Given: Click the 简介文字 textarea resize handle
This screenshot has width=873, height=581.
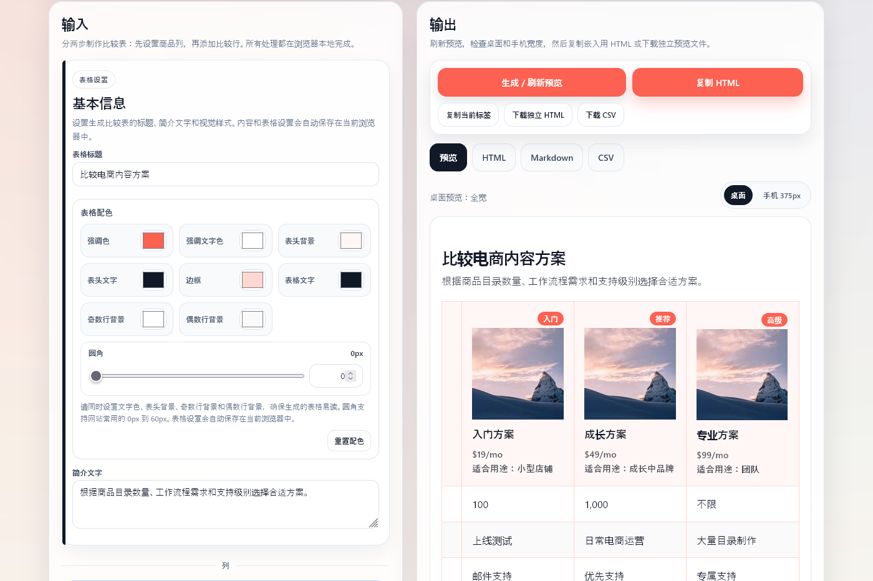Looking at the screenshot, I should 374,523.
